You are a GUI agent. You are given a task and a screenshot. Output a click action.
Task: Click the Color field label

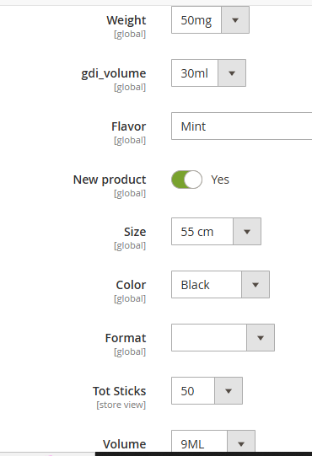131,285
